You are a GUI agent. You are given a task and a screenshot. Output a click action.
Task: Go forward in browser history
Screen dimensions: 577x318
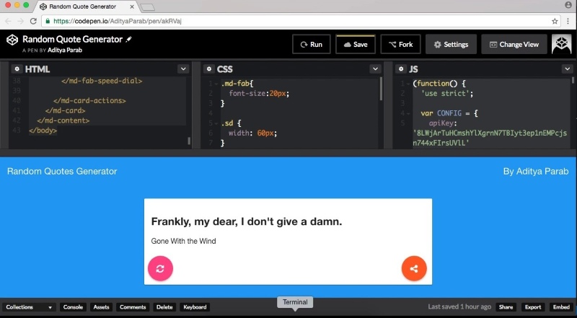coord(20,21)
